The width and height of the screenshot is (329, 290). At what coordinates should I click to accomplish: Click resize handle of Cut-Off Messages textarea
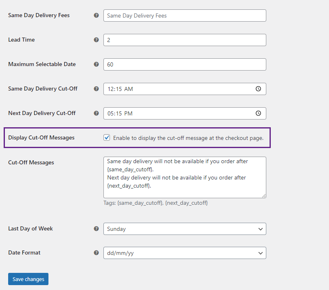[x=264, y=196]
